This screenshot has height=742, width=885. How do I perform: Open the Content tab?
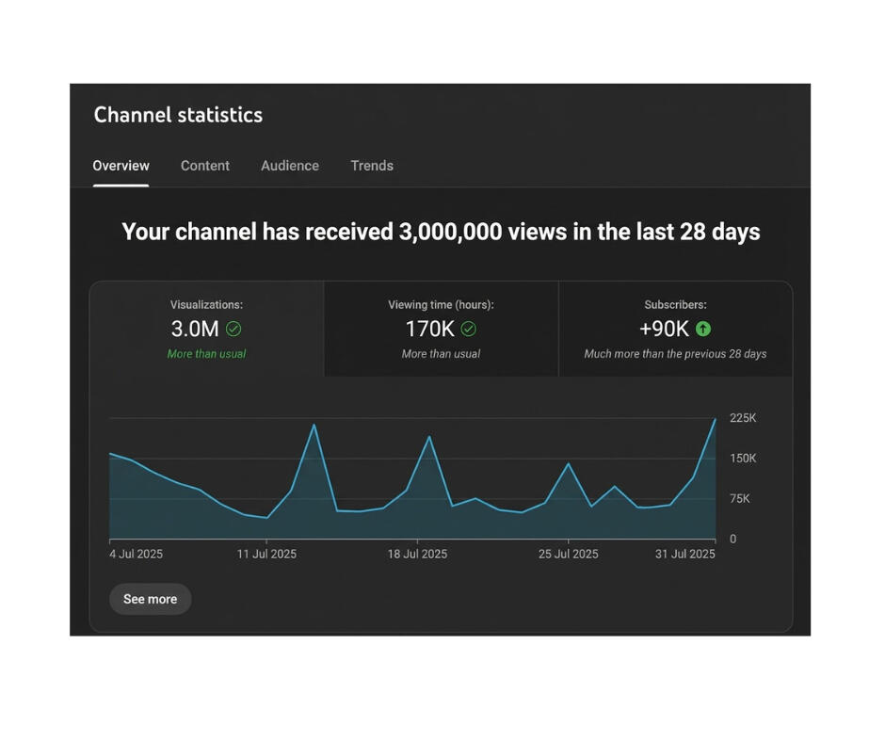tap(204, 166)
